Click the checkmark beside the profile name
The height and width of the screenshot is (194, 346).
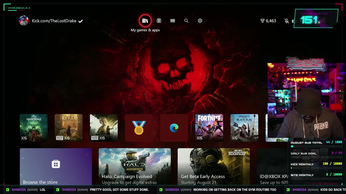pos(81,21)
